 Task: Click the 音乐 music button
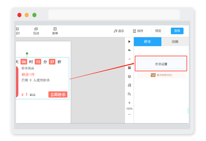click(x=119, y=31)
